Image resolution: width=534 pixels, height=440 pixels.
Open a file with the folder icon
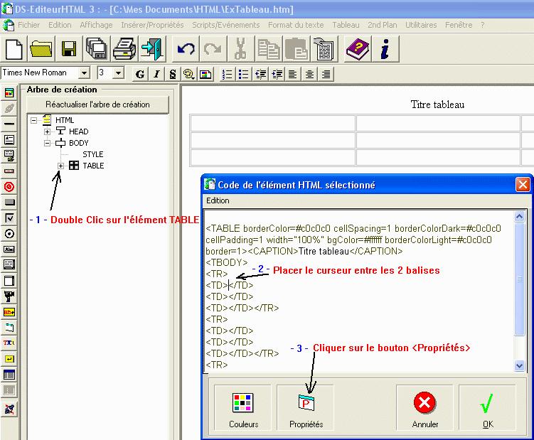(x=41, y=50)
